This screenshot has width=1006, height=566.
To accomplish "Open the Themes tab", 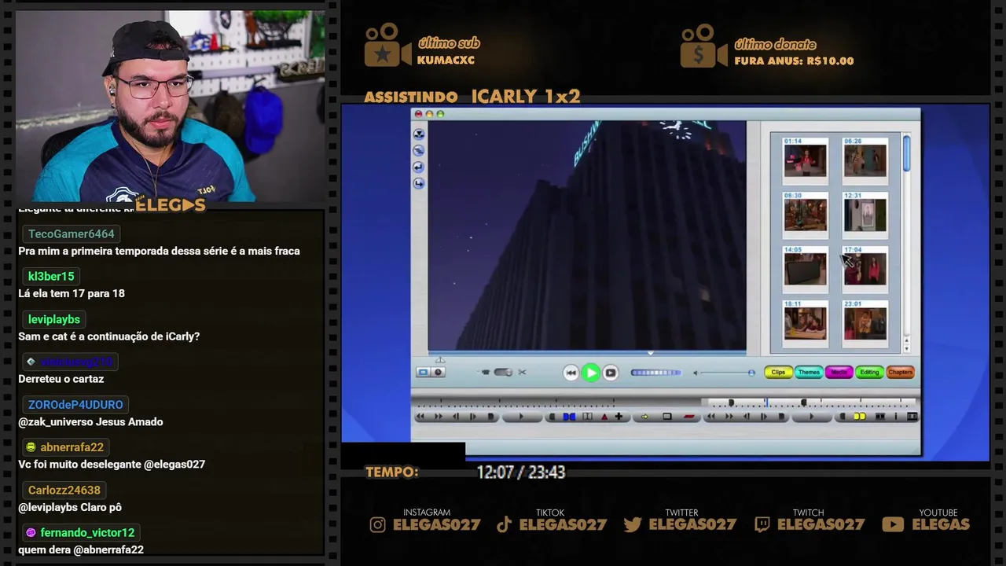I will point(809,372).
